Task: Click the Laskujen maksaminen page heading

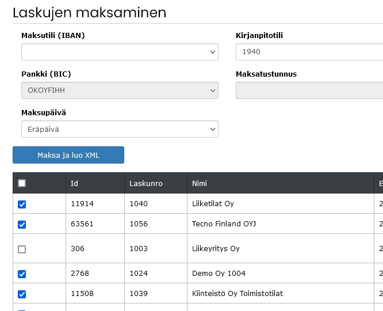Action: [89, 13]
